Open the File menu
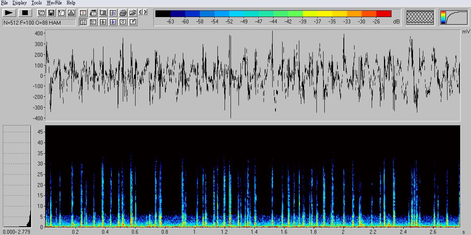Screen dimensions: 471x235 4,3
